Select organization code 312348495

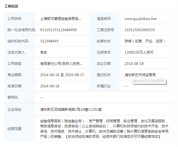pos(49,41)
